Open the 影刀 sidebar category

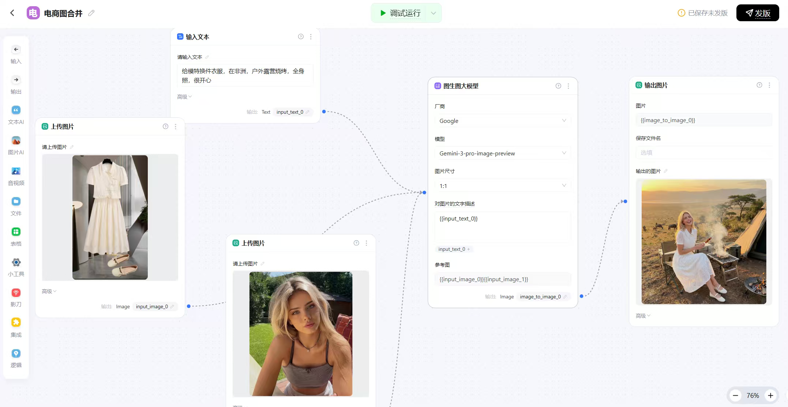16,293
